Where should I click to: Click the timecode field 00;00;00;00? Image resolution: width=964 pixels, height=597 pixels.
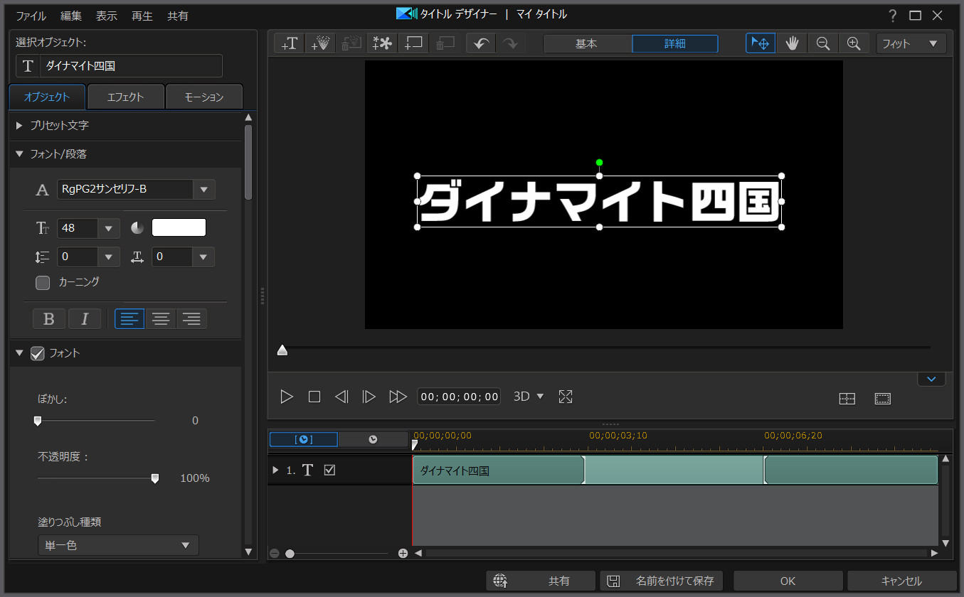pyautogui.click(x=459, y=397)
